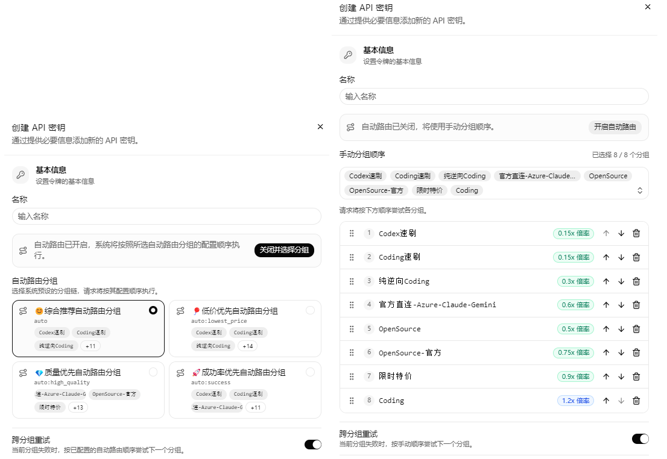Move OpenSource group down
This screenshot has width=667, height=459.
click(x=621, y=329)
